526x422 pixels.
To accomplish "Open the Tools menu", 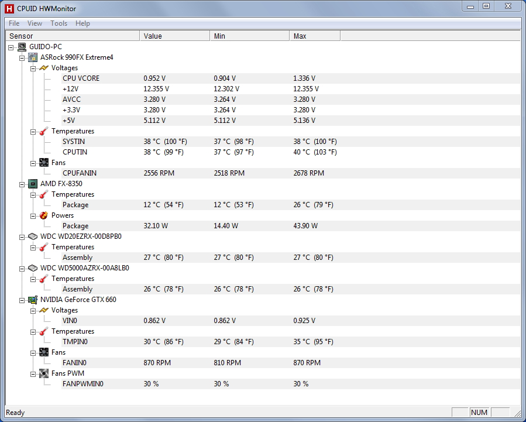I will coord(59,23).
